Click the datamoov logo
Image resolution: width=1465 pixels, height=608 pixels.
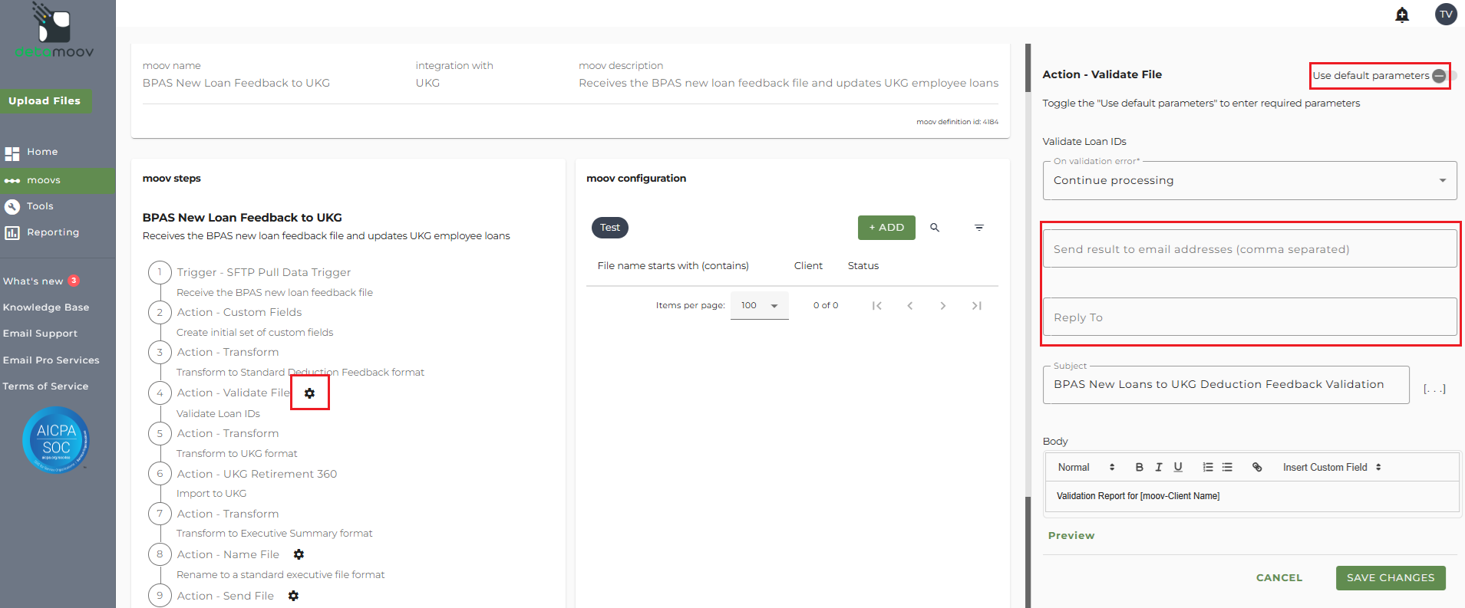(54, 31)
